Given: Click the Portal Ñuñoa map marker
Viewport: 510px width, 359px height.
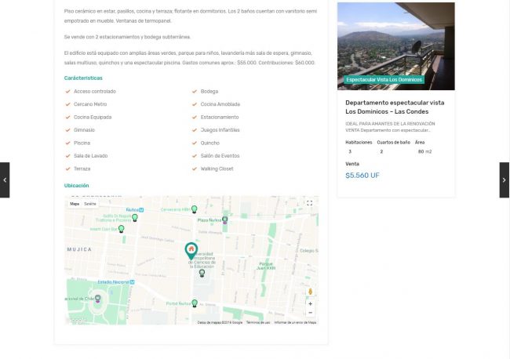Looking at the screenshot, I should click(x=194, y=303).
